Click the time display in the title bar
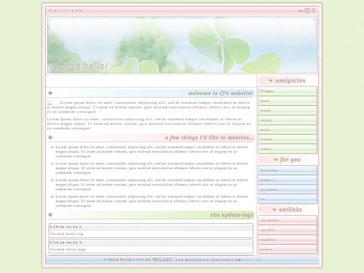The width and height of the screenshot is (364, 273). [x=68, y=10]
